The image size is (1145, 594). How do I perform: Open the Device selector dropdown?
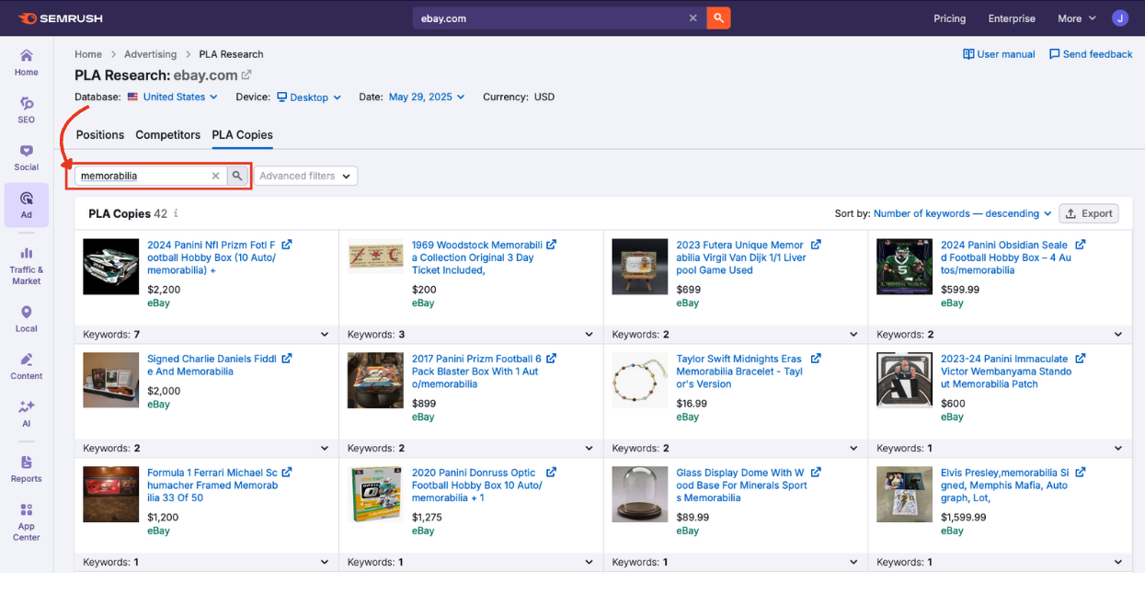pyautogui.click(x=308, y=97)
